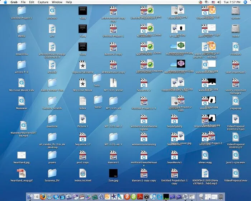
Task: Select arnoldschwarzenegger2004rnc434 audio file
Action: (52, 47)
